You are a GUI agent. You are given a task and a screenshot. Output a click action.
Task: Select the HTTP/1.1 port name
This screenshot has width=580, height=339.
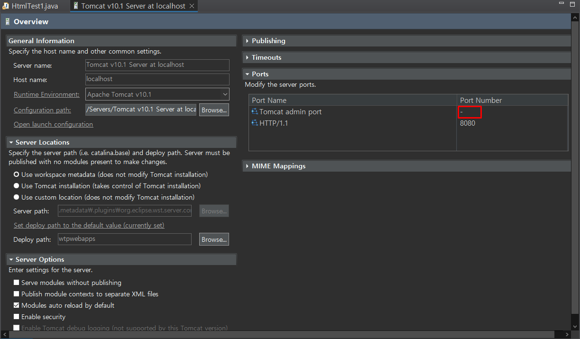pyautogui.click(x=274, y=123)
